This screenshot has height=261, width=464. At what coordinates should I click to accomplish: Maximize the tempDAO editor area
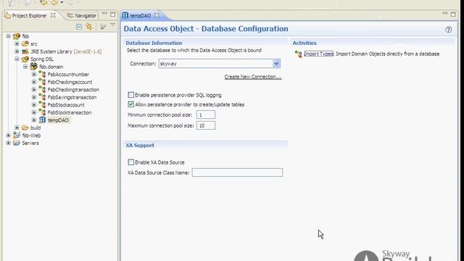tap(453, 14)
